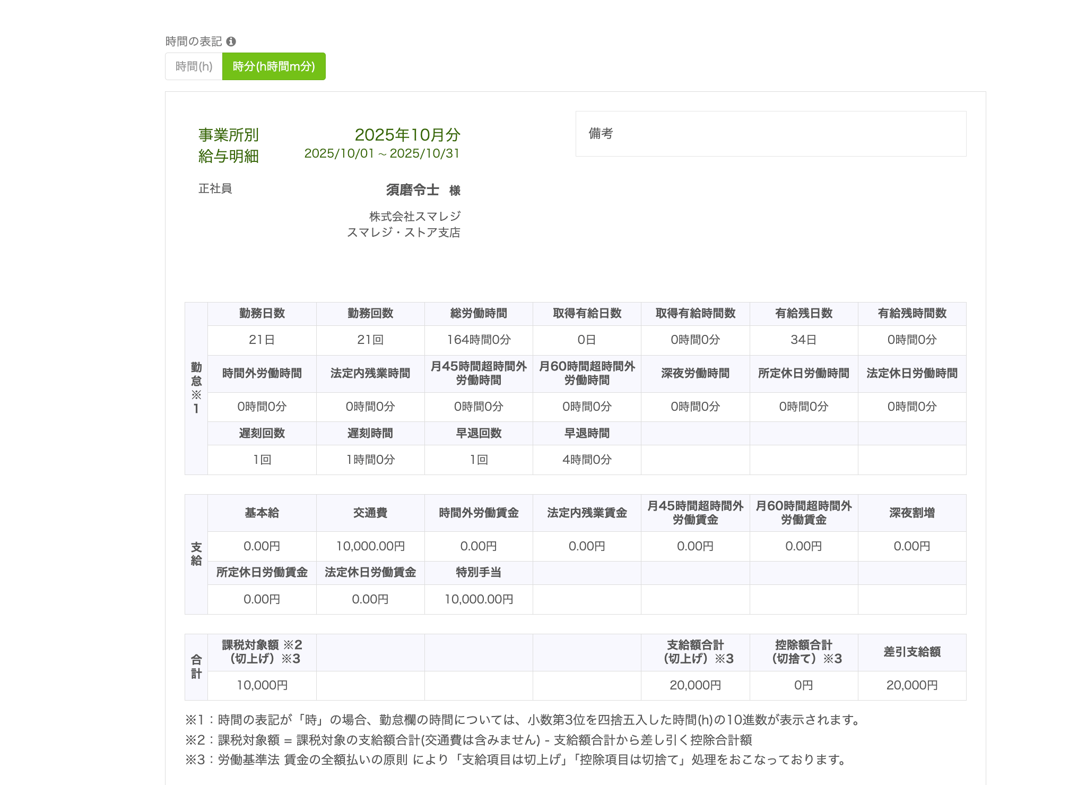Click the 株式会社スマレジ company name
Screen dimensions: 1086x785
(x=414, y=217)
